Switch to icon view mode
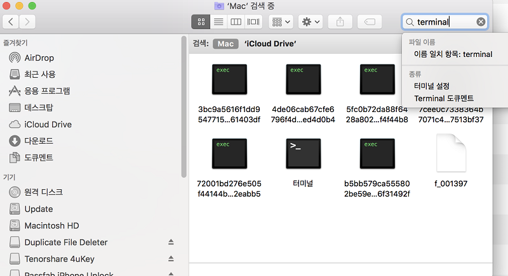 tap(201, 22)
